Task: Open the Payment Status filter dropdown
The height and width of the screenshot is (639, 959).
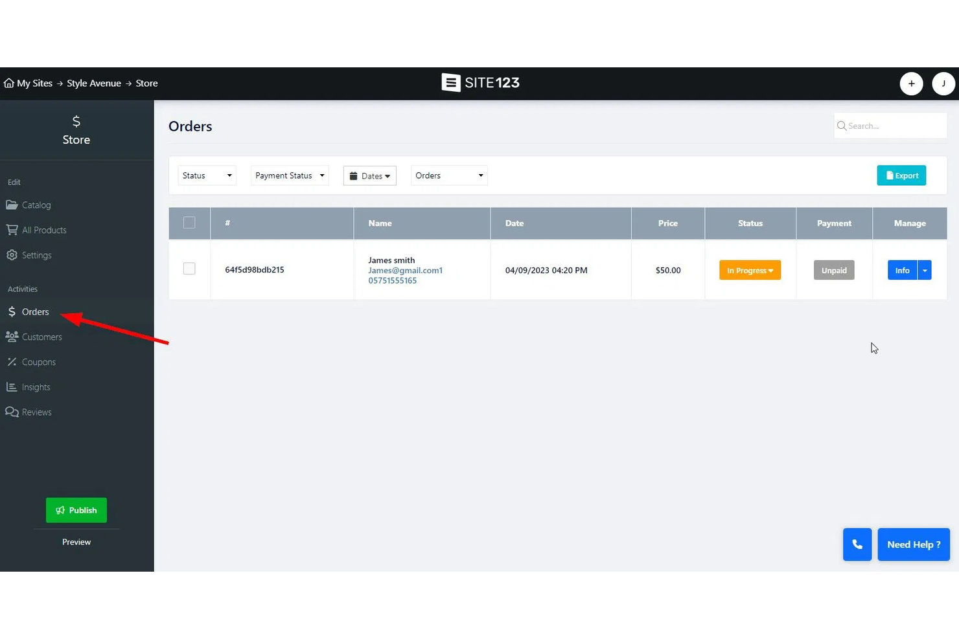Action: coord(289,175)
